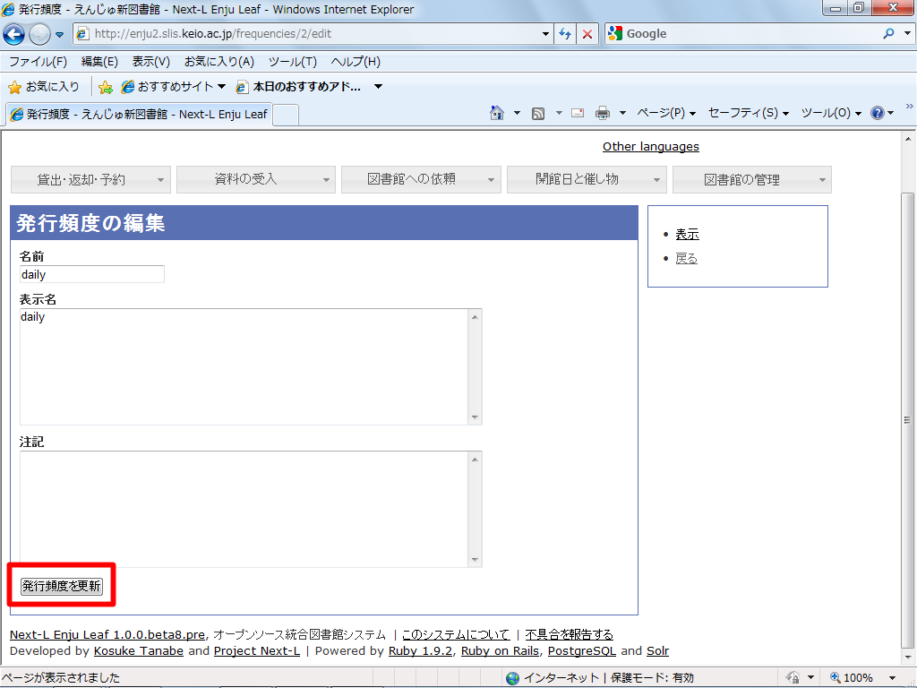Click the browser Forward arrow button
Screen dimensions: 917x688
[x=39, y=35]
